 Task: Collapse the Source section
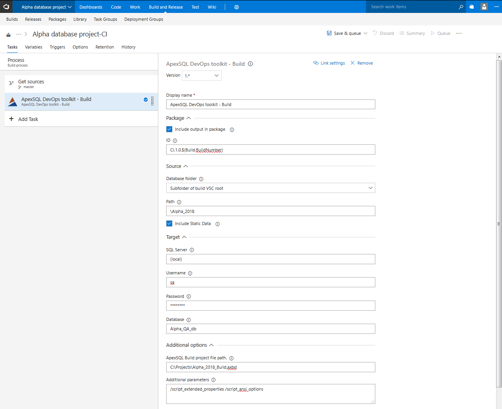[x=186, y=166]
